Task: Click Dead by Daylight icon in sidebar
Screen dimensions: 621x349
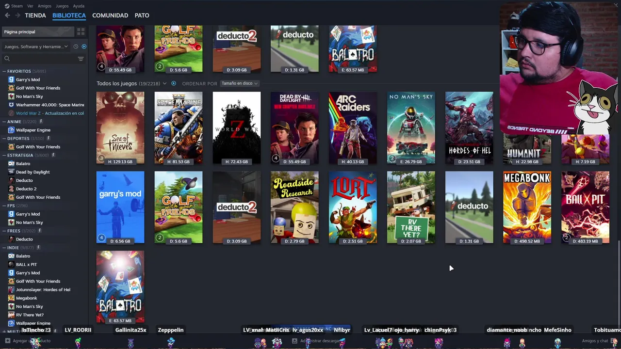Action: tap(11, 172)
